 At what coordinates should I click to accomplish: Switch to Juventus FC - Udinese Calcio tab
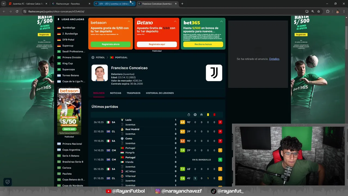tap(27, 4)
